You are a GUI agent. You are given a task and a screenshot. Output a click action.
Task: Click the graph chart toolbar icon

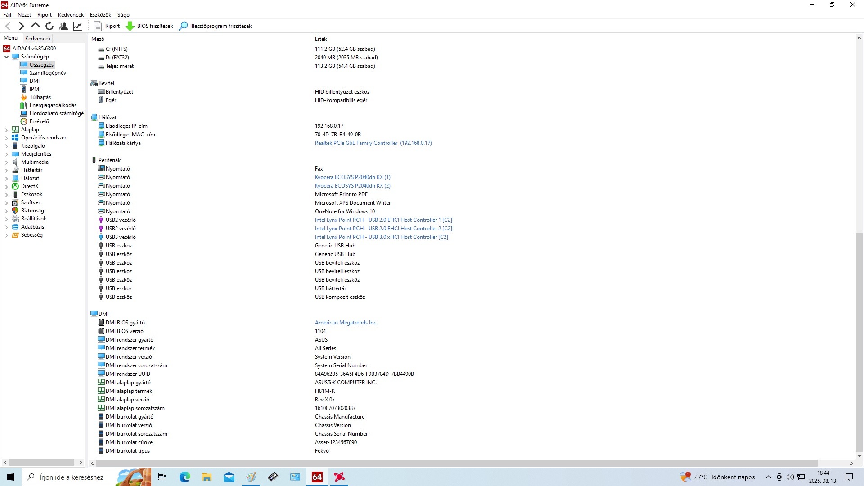coord(77,26)
